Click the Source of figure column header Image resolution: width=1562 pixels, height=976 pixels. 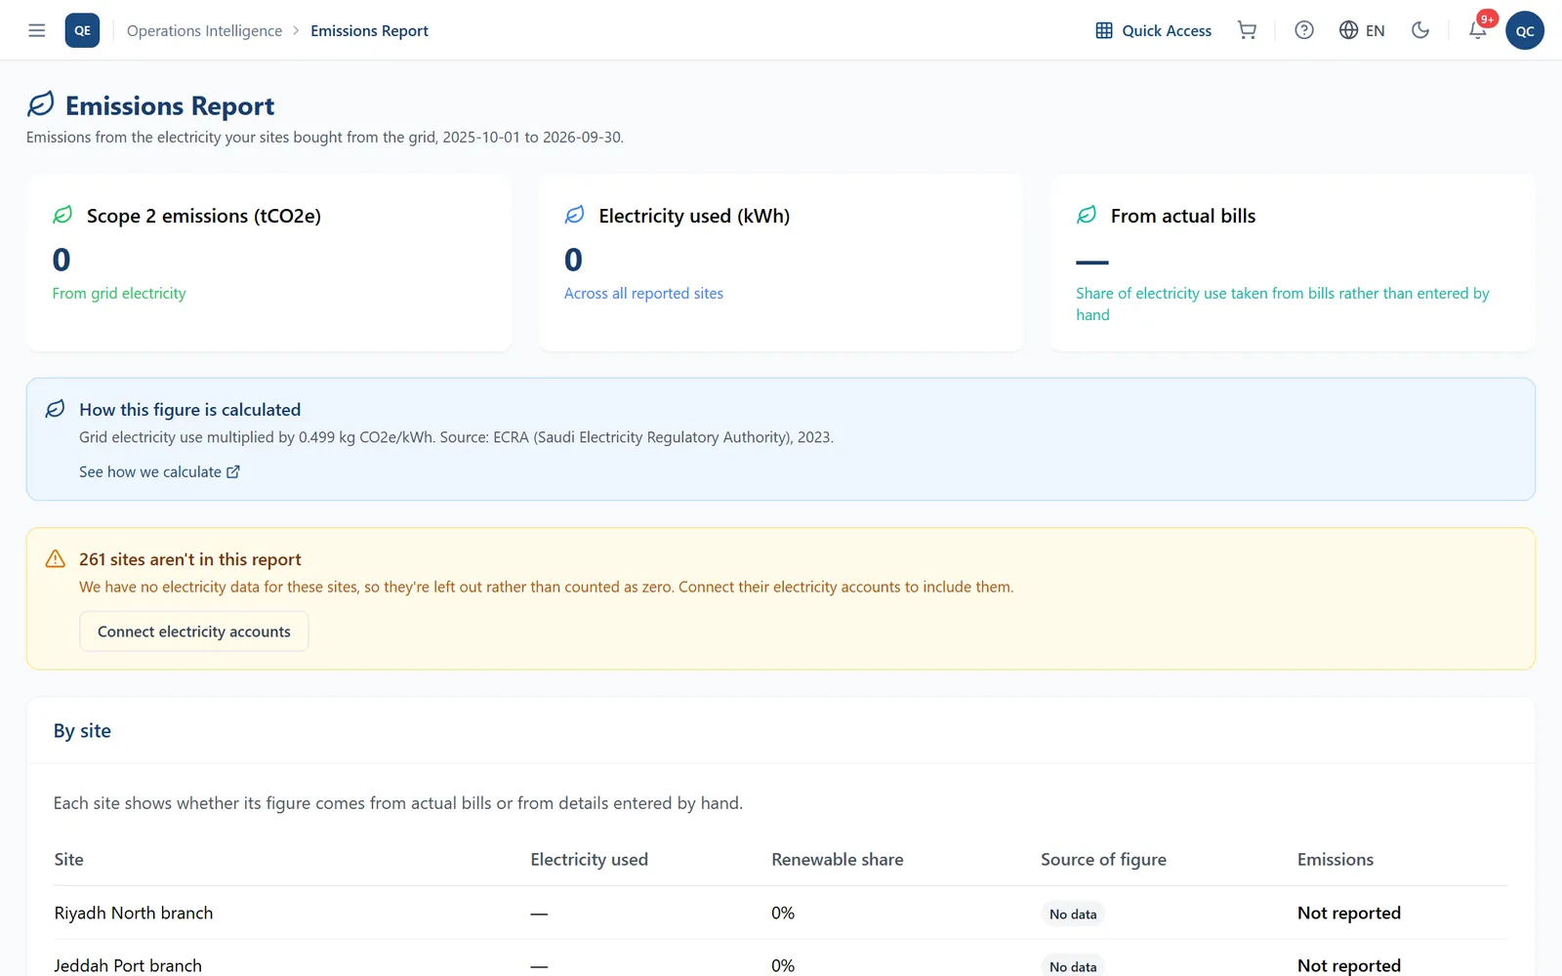coord(1103,860)
